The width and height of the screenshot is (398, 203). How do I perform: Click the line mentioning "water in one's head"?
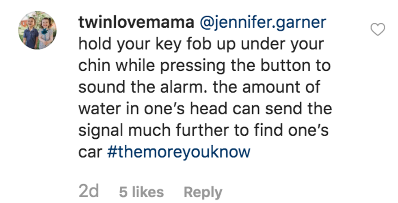[x=205, y=109]
